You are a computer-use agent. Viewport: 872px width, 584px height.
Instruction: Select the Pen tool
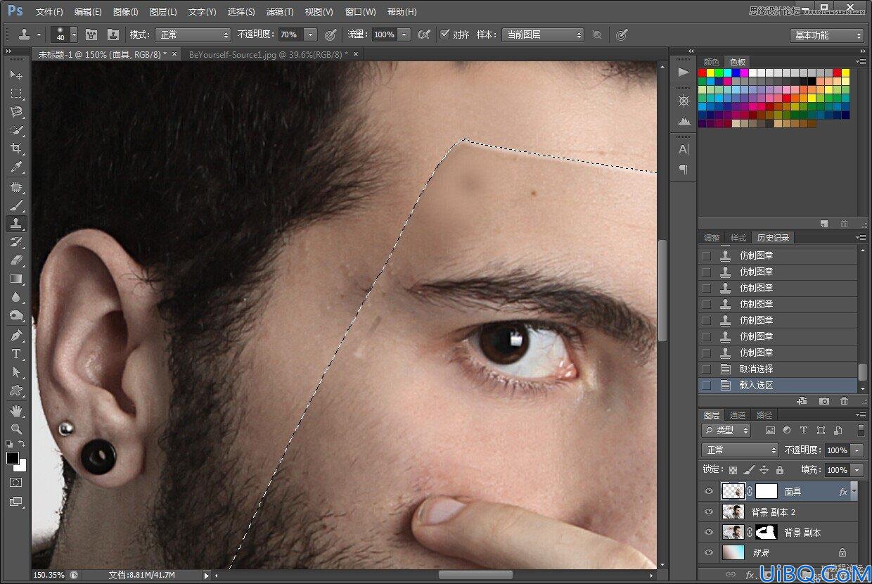coord(16,336)
